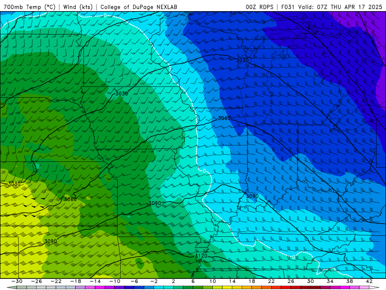
Task: Click the positive "2" colorbar scale label
Action: 173,281
